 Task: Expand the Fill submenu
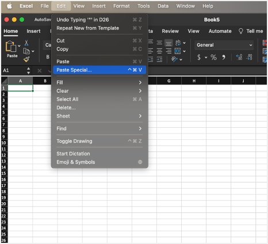click(x=99, y=82)
